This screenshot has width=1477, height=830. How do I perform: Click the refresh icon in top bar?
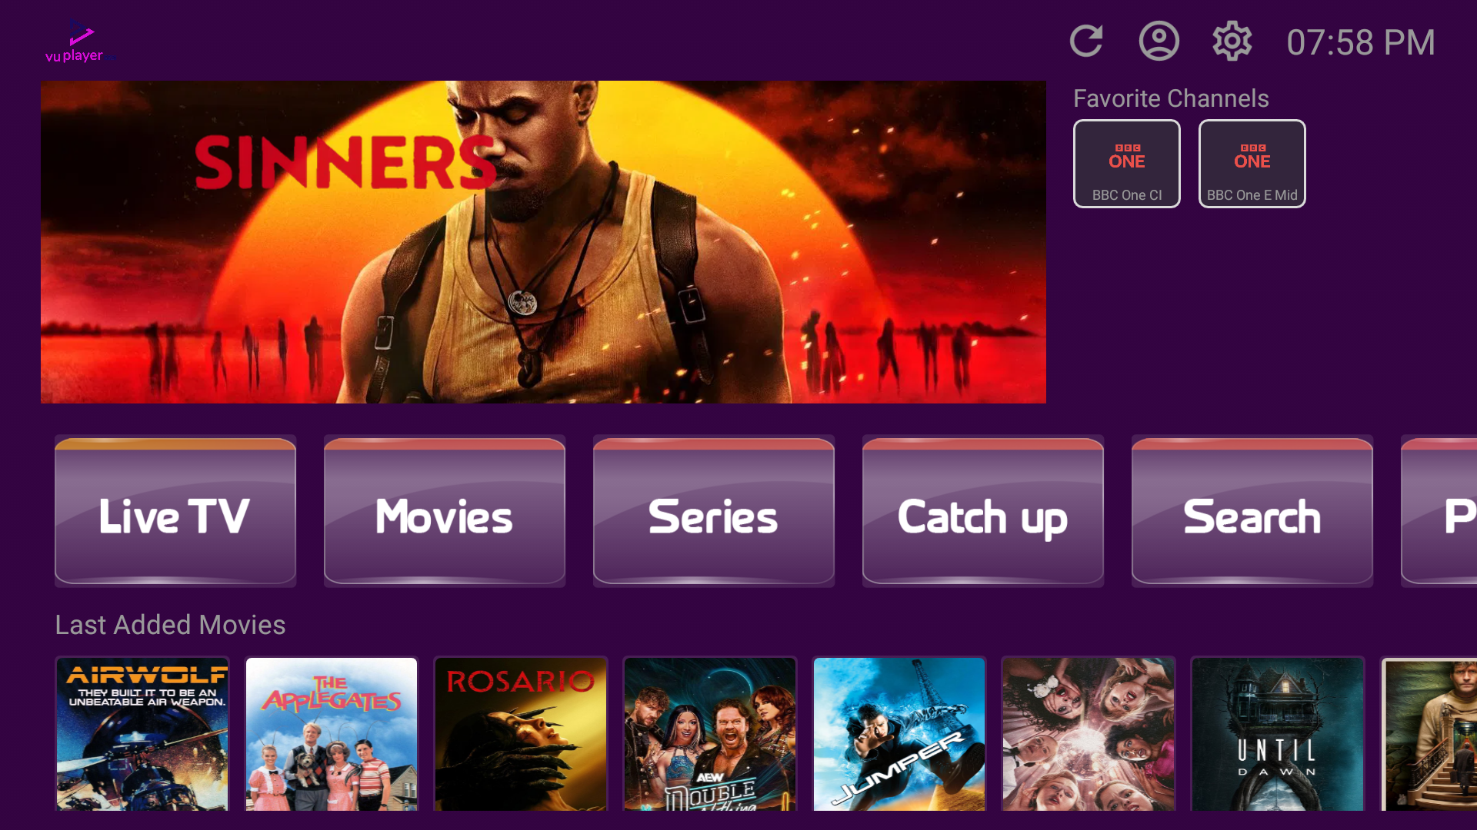tap(1086, 41)
